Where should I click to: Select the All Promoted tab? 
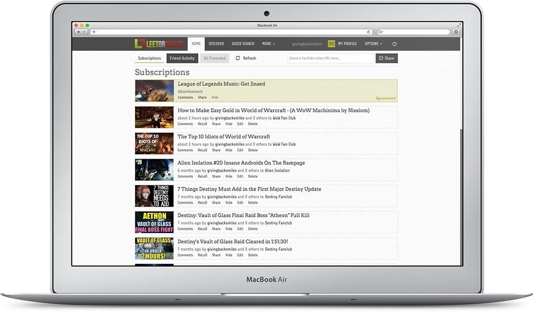coord(215,58)
